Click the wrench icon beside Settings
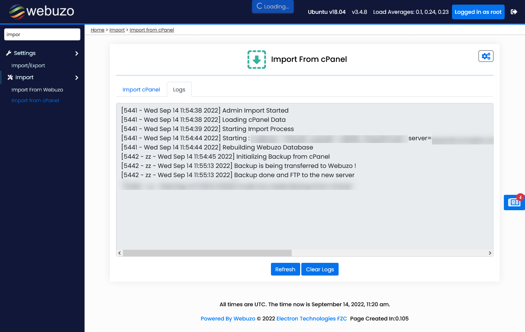The height and width of the screenshot is (332, 525). coord(8,53)
